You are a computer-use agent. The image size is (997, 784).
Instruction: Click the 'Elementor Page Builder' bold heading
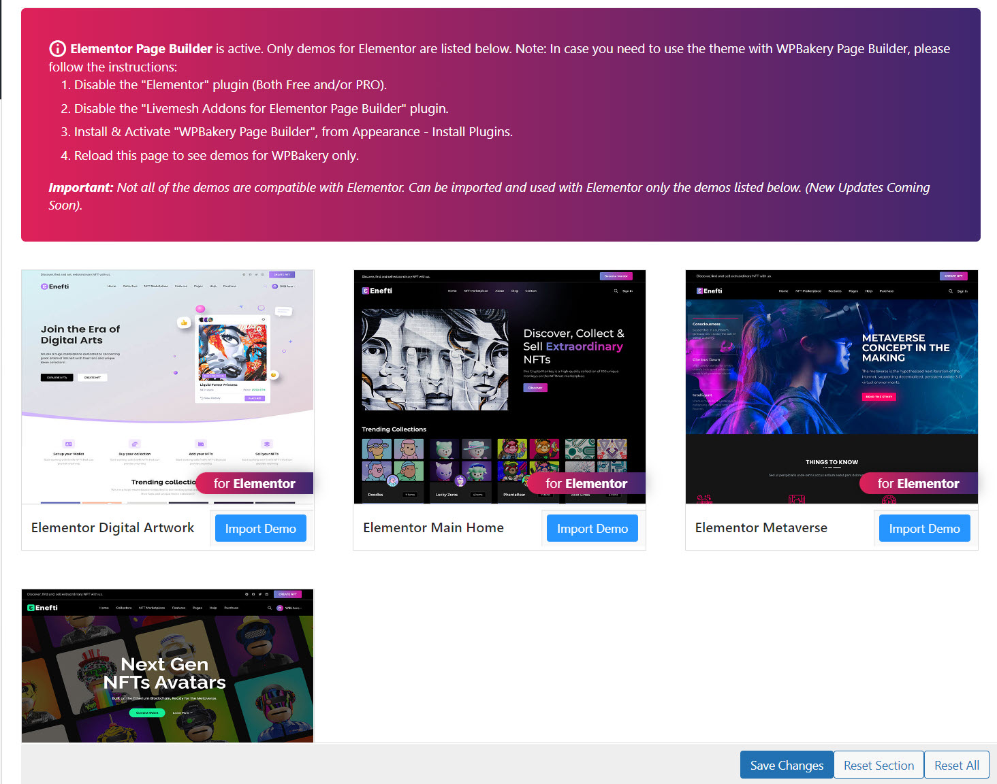click(141, 48)
